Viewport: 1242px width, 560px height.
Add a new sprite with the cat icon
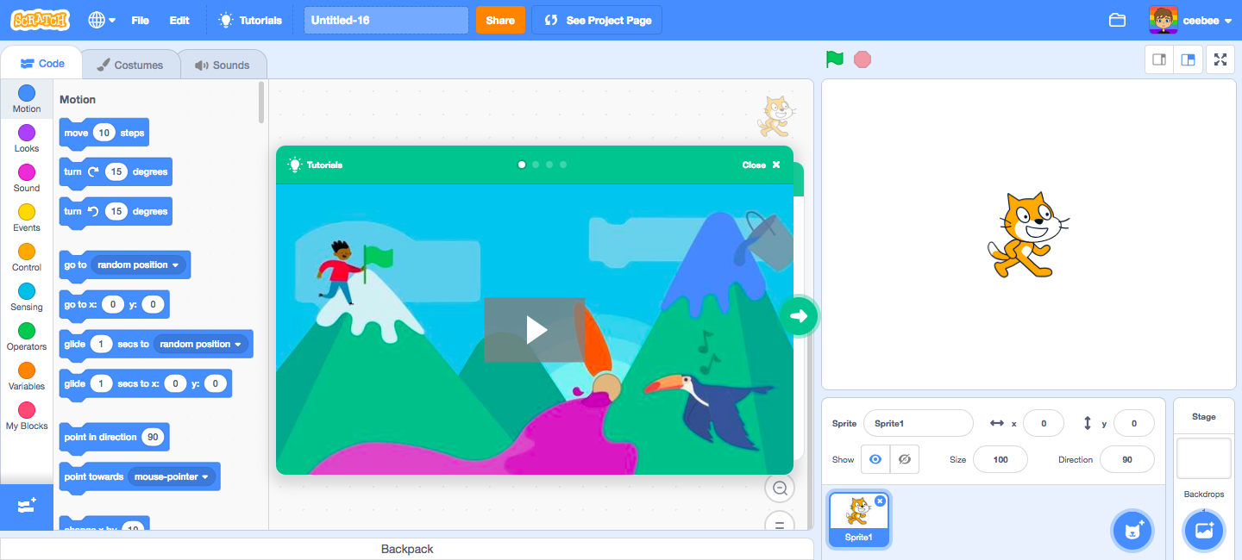(x=1132, y=531)
